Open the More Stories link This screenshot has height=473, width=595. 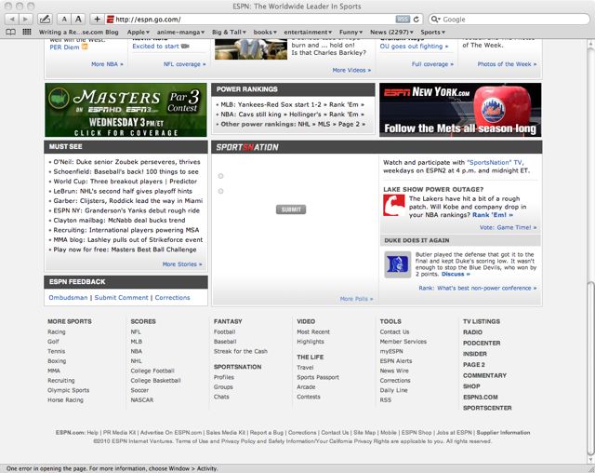[182, 264]
